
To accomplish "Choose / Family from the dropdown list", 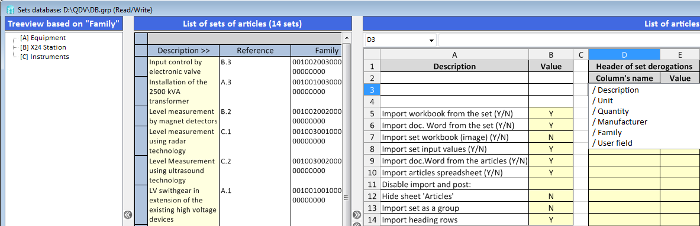I will tap(607, 132).
